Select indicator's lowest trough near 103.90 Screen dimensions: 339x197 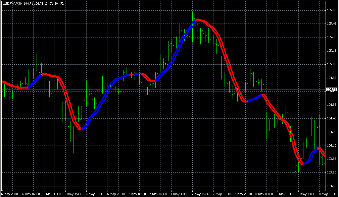point(302,164)
